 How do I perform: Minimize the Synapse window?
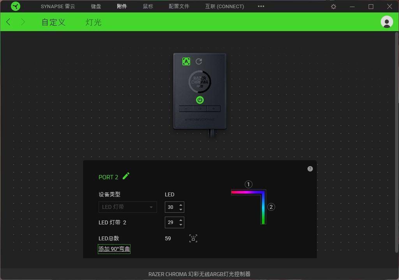coord(352,7)
